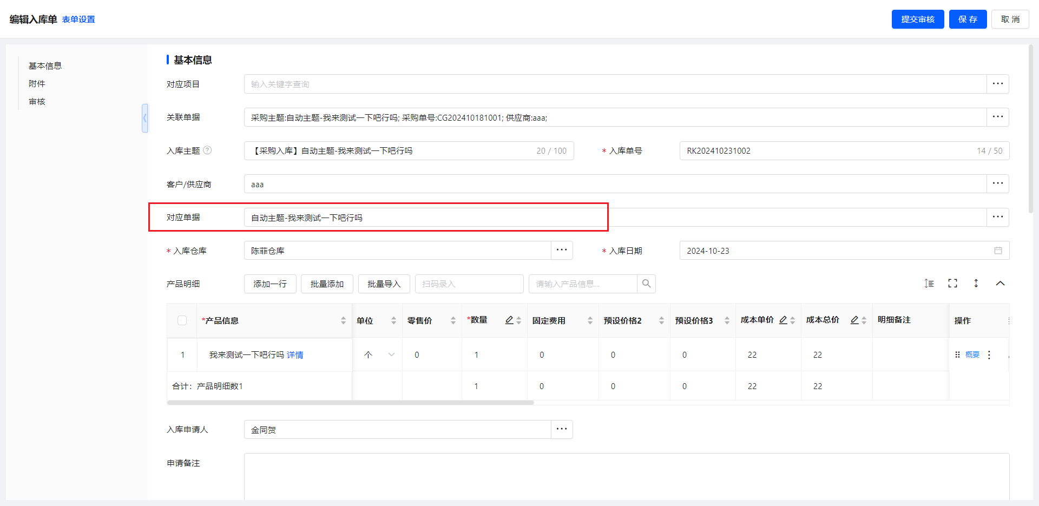The image size is (1039, 506).
Task: Click the 客户/供应商 field showing aaa
Action: click(615, 184)
